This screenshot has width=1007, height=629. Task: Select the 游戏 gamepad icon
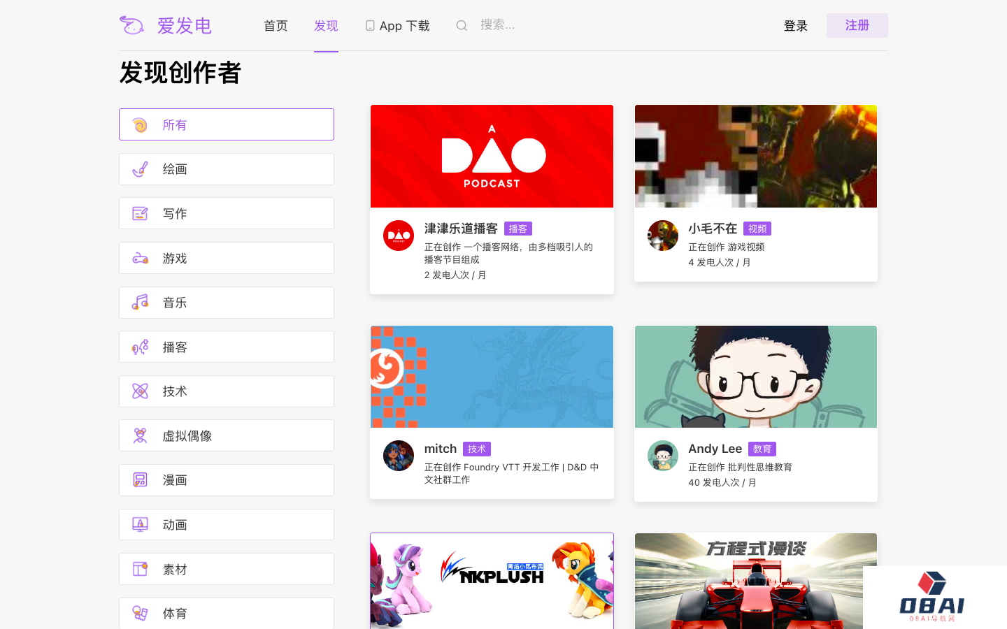140,259
